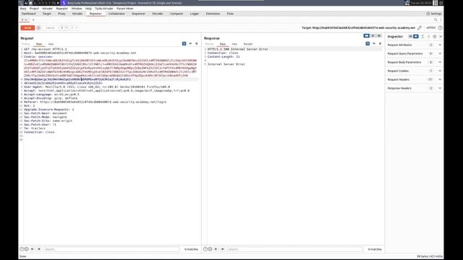Image resolution: width=463 pixels, height=260 pixels.
Task: Click the orange Send button
Action: point(27,27)
